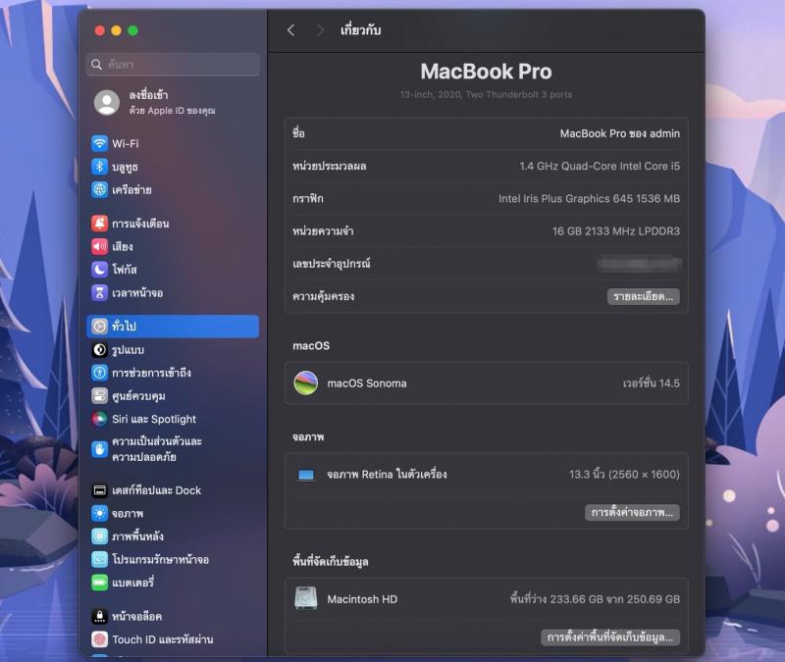Screen dimensions: 785x662
Task: Select เดสก์ท็อปและ Dock in sidebar
Action: 173,490
